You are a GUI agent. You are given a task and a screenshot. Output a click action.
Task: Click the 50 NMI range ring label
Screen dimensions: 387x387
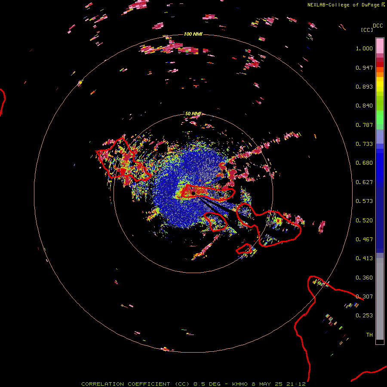193,114
